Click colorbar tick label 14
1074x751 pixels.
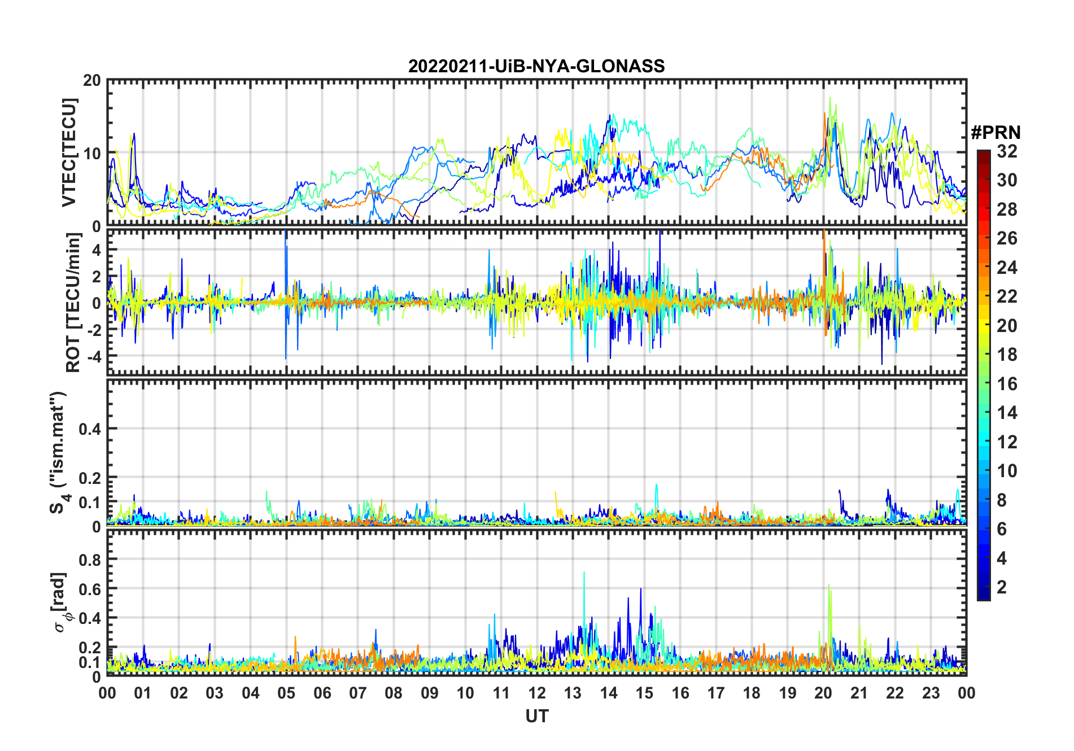[x=1007, y=413]
